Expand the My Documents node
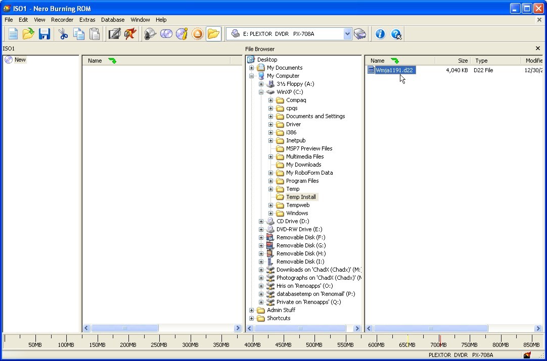Screen dimensions: 547x361 pyautogui.click(x=251, y=68)
